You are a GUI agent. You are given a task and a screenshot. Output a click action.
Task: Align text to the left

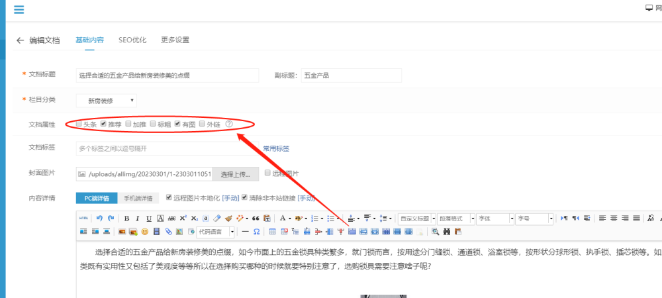tap(602, 219)
